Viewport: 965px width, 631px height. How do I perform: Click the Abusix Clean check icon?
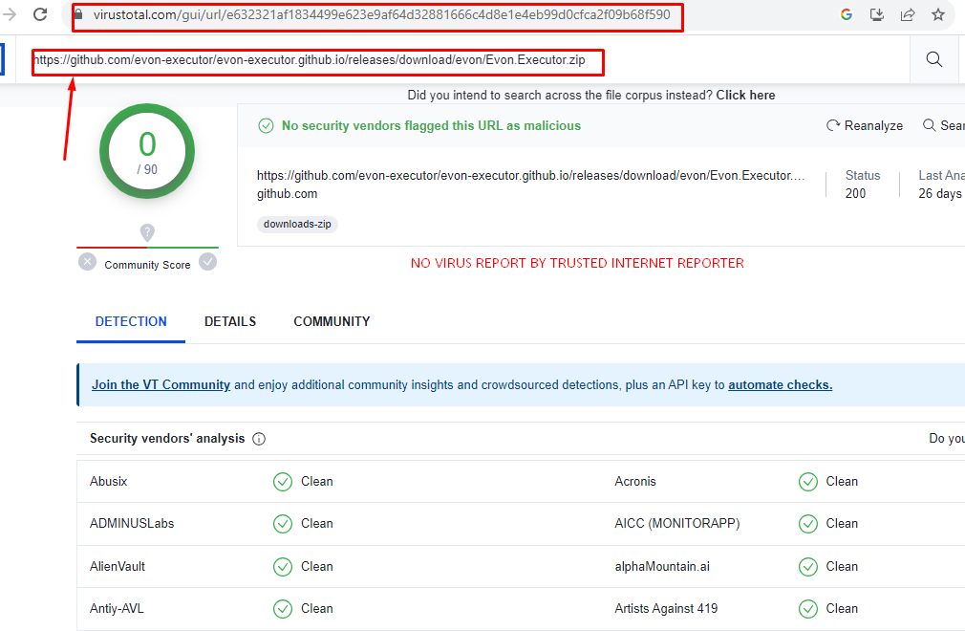coord(283,482)
